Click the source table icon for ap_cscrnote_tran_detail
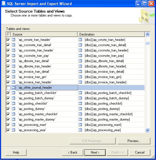The width and height of the screenshot is (156, 160). [x=13, y=45]
